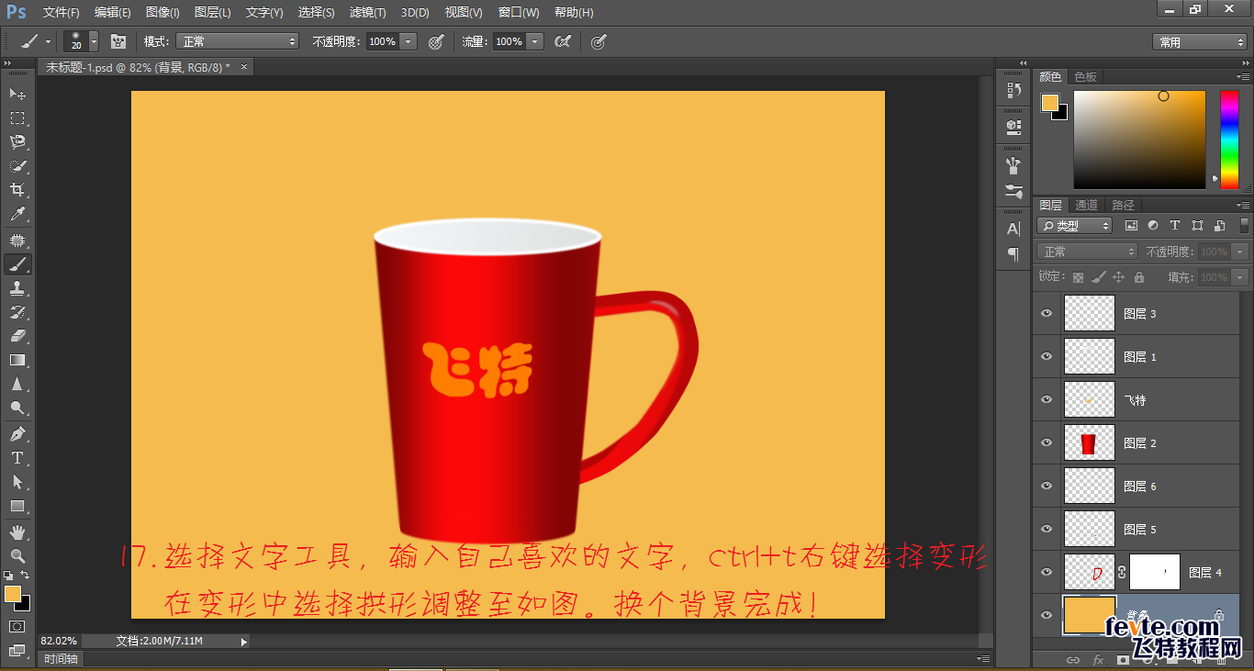Hide layer 图层 2
Viewport: 1254px width, 671px height.
click(1047, 442)
